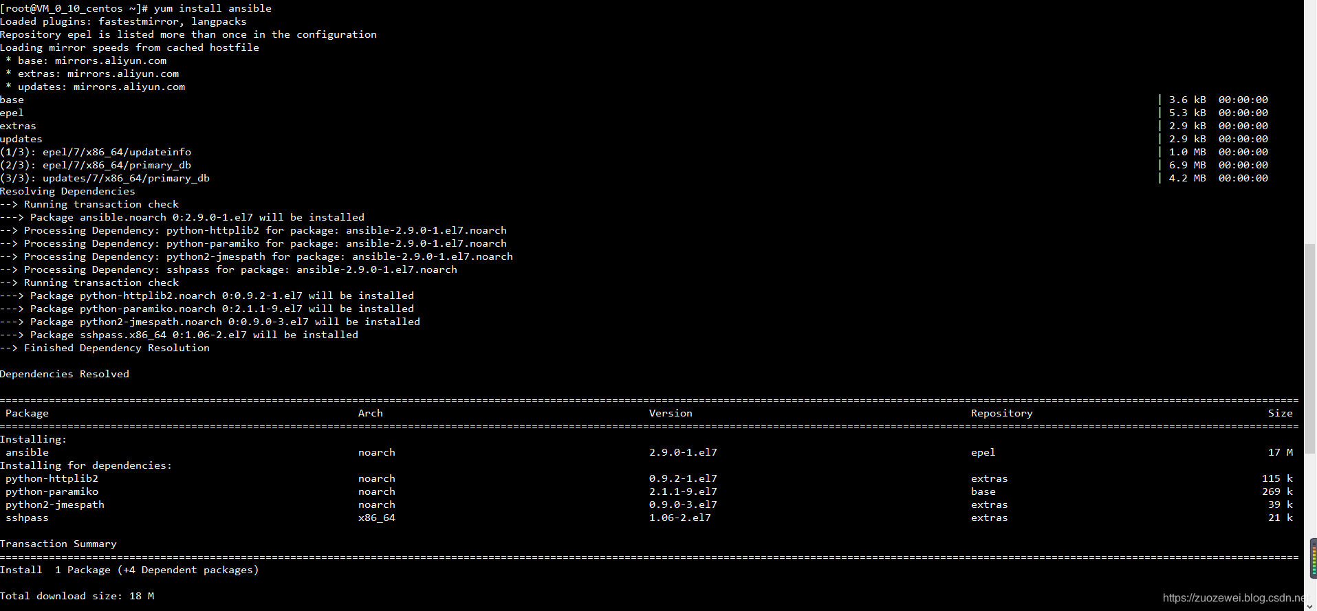Click 'python2-jmespath' in the package table

click(x=55, y=504)
